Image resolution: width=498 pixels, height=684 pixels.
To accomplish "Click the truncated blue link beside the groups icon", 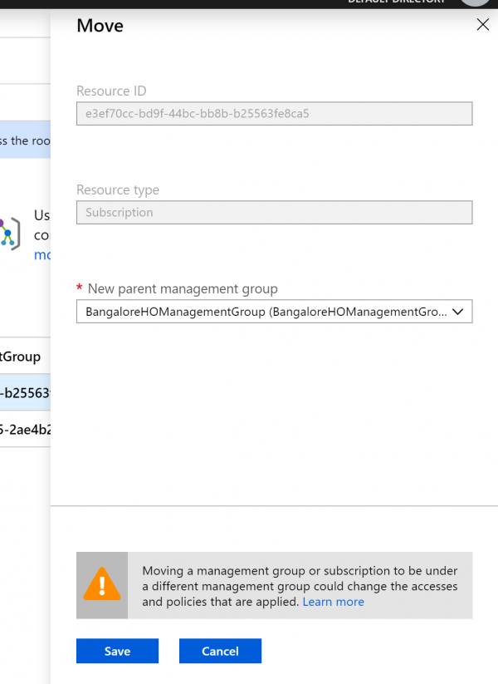I will pos(41,254).
